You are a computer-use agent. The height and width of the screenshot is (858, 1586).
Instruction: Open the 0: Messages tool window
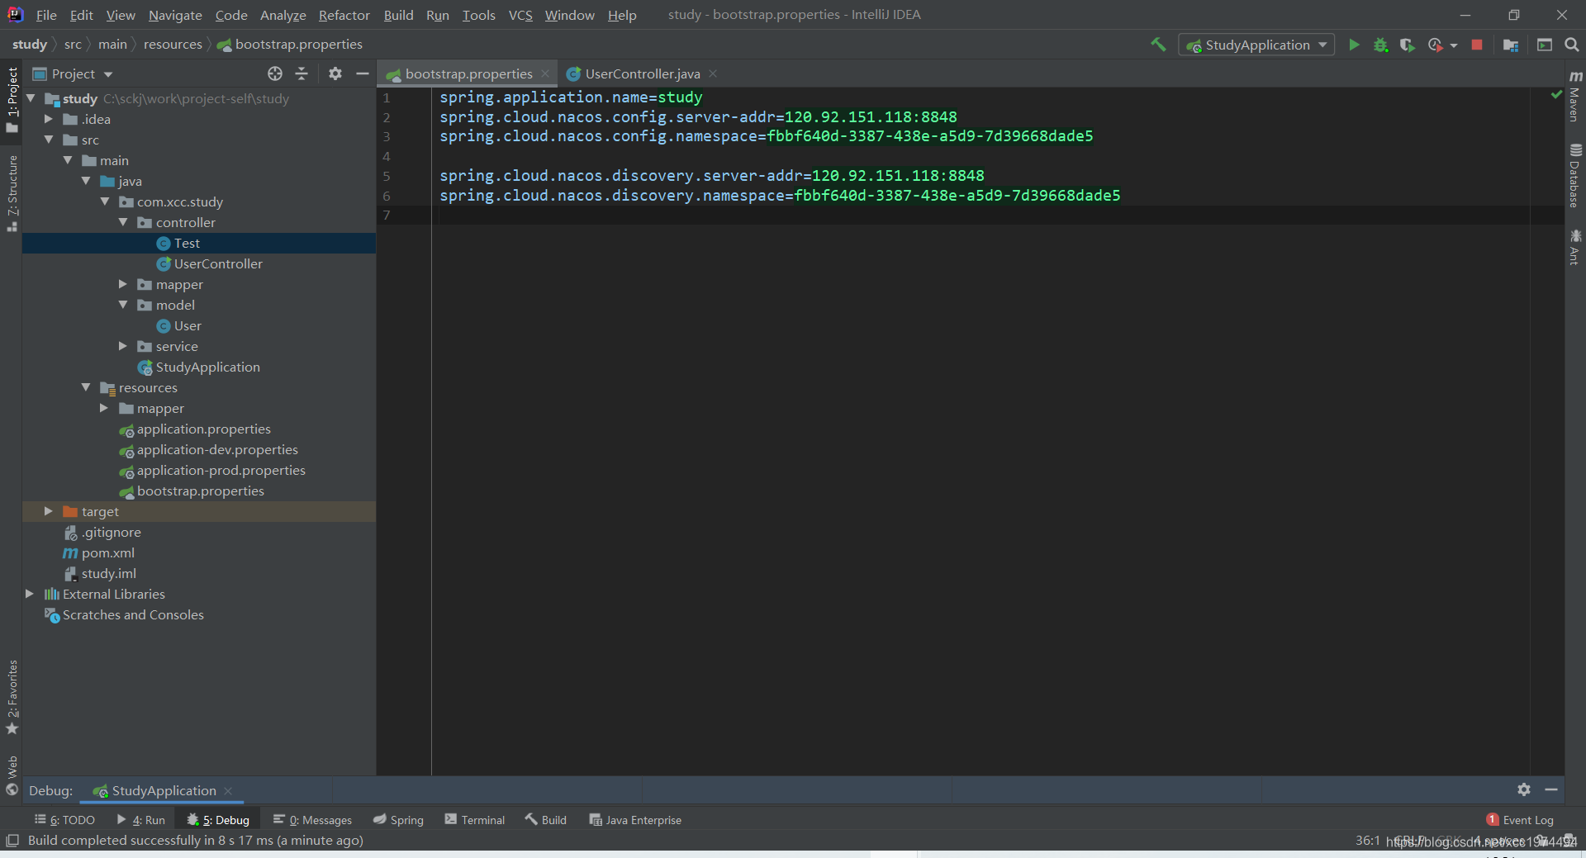click(x=312, y=820)
